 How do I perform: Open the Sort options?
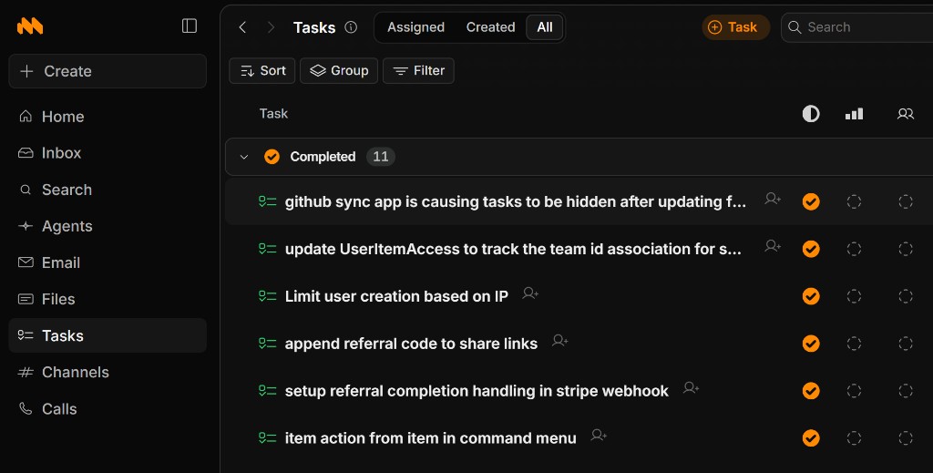tap(261, 71)
